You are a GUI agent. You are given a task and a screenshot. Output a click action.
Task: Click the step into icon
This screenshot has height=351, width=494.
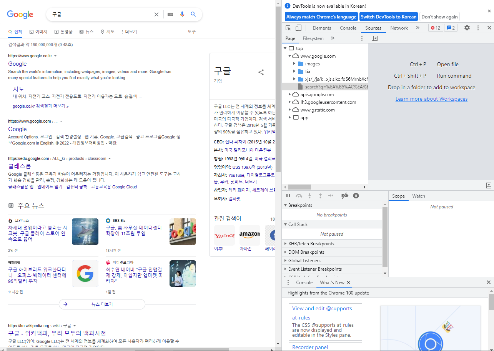tap(309, 196)
